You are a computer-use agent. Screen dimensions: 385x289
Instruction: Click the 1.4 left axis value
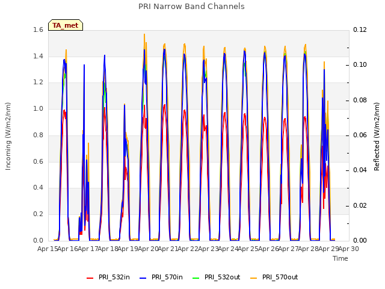(x=38, y=56)
